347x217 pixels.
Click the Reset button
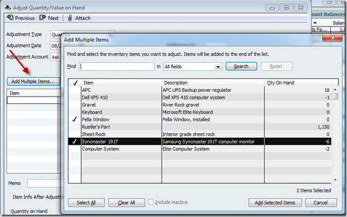[x=276, y=66]
